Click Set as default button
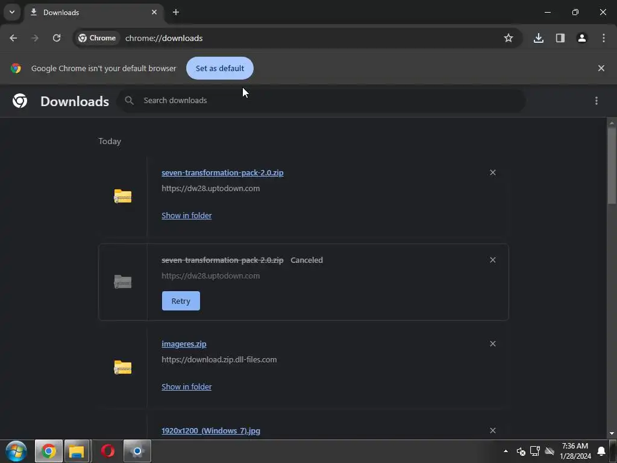 (x=220, y=68)
